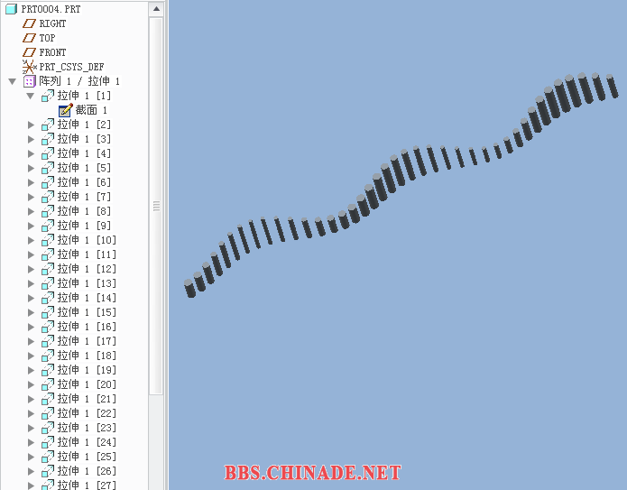Select the 截面 1 sketch label
The width and height of the screenshot is (627, 490).
[x=91, y=110]
